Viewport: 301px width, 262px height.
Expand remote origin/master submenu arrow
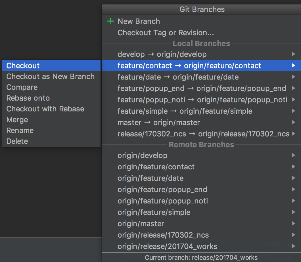293,223
